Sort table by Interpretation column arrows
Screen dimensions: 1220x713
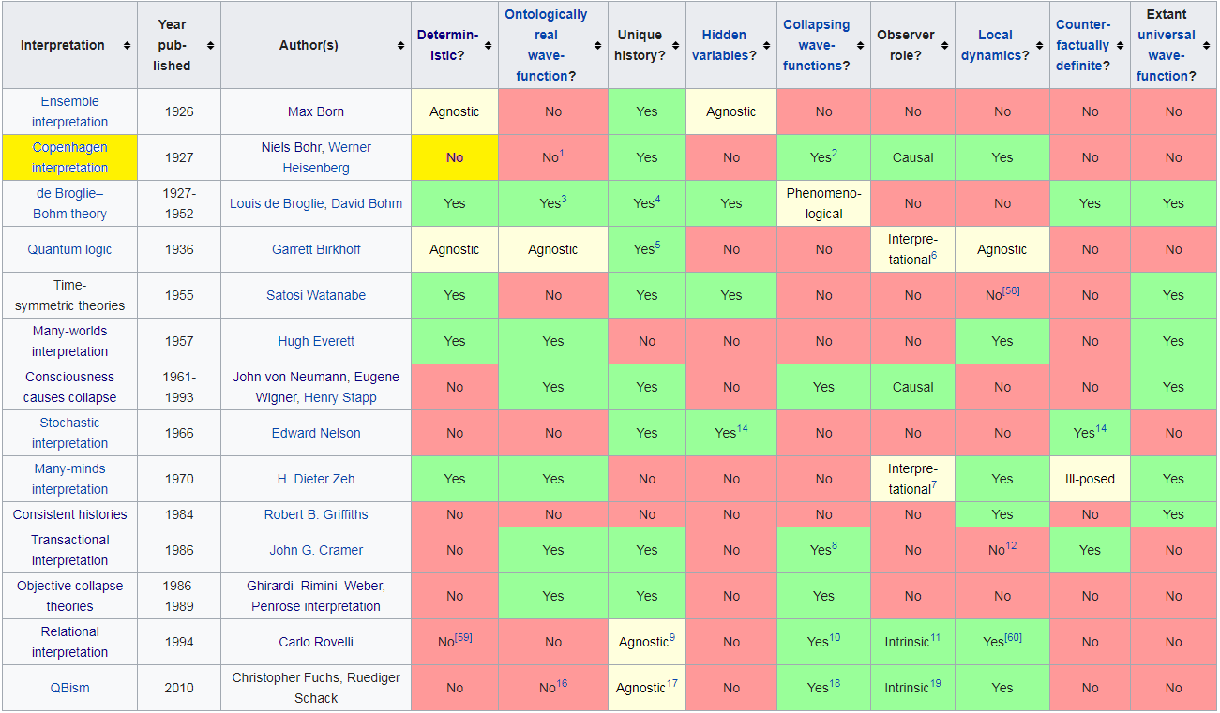pyautogui.click(x=127, y=46)
